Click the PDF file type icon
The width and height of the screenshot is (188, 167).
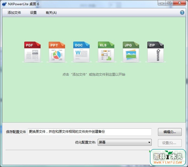click(x=32, y=52)
